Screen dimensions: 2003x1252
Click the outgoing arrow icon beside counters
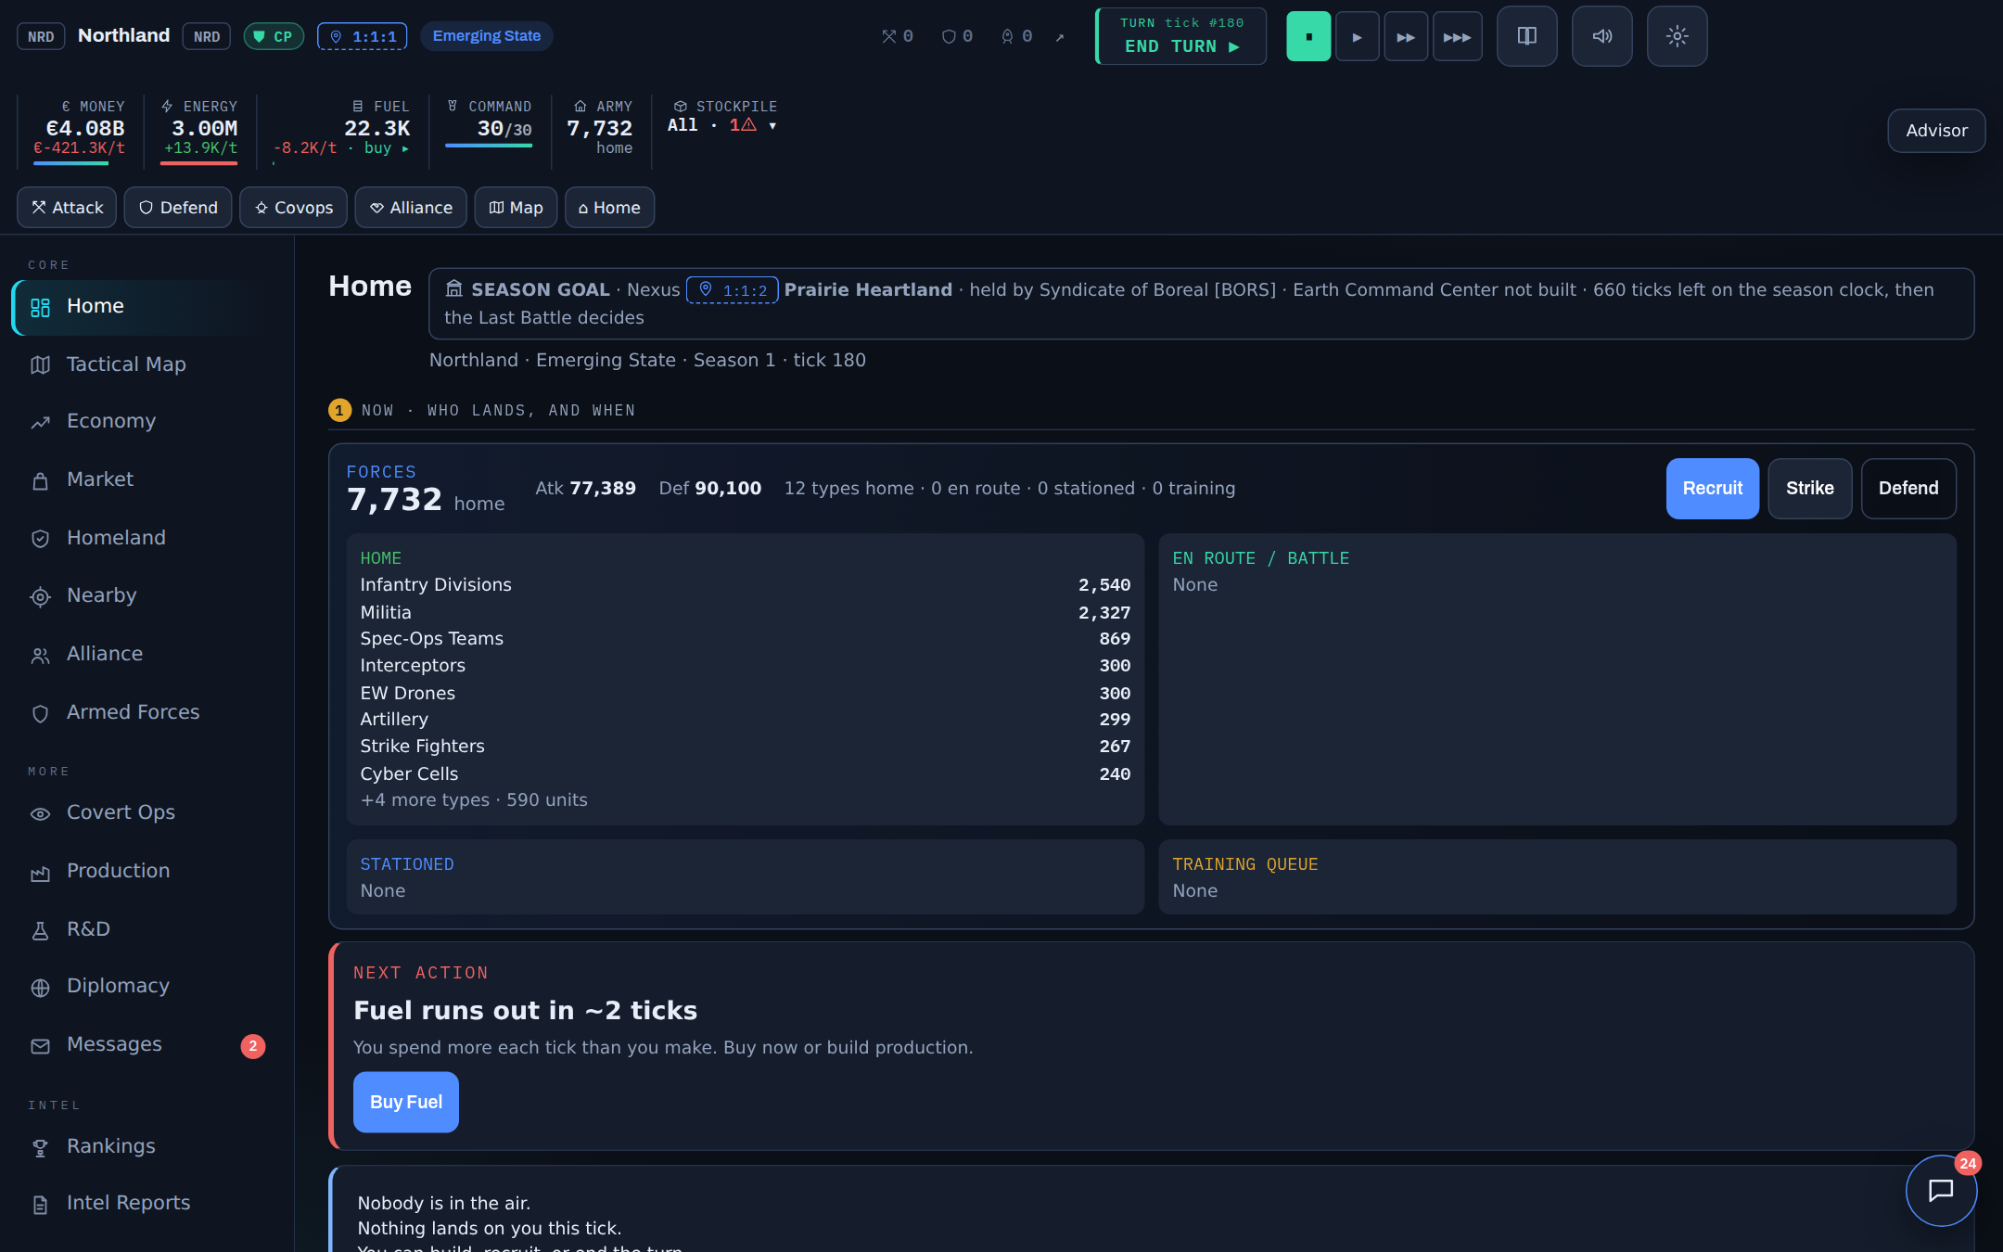pos(1060,37)
